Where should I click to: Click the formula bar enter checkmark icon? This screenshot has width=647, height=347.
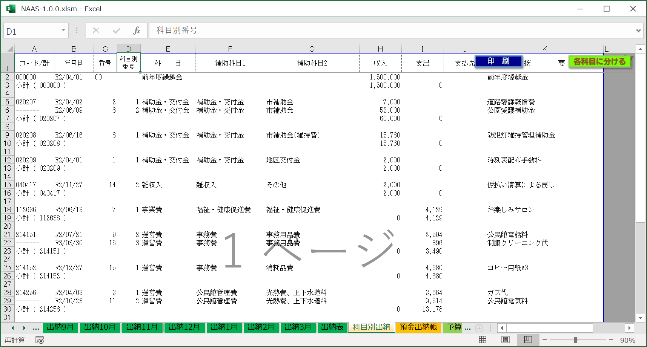[x=117, y=31]
